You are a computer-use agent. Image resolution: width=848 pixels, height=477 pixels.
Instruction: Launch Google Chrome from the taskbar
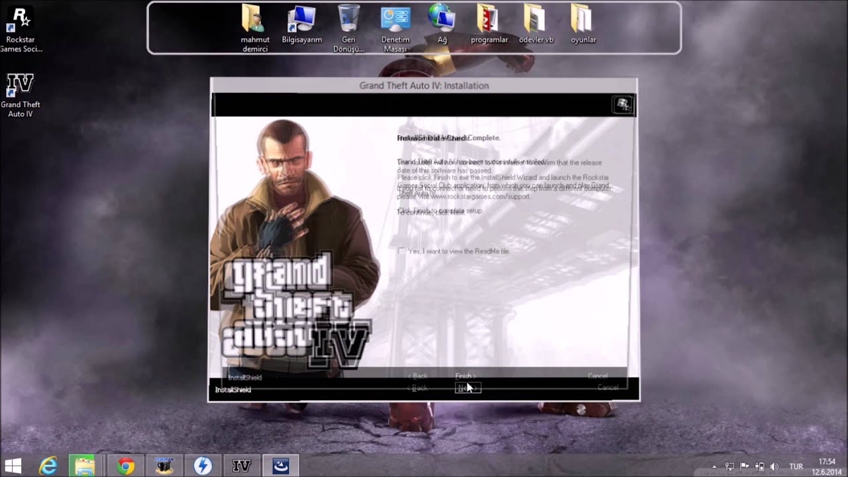point(126,466)
